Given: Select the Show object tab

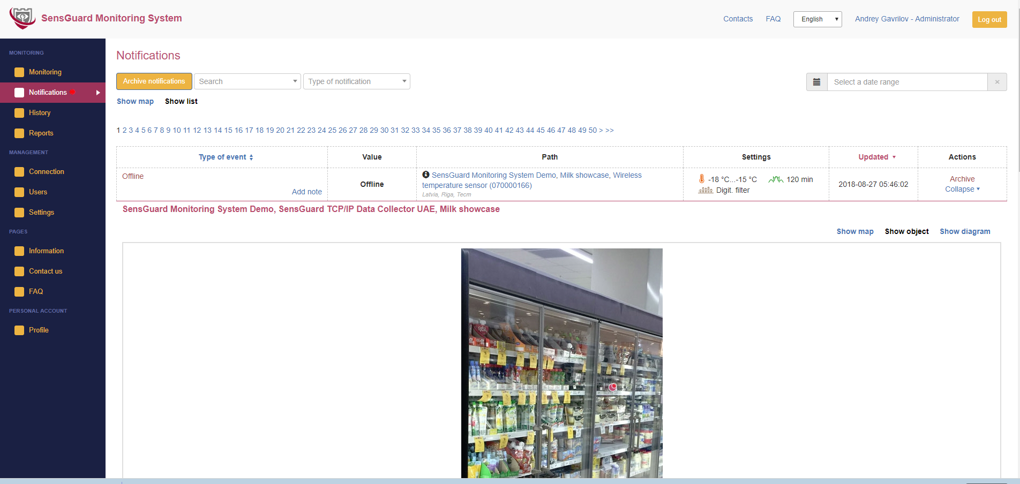Looking at the screenshot, I should [906, 231].
